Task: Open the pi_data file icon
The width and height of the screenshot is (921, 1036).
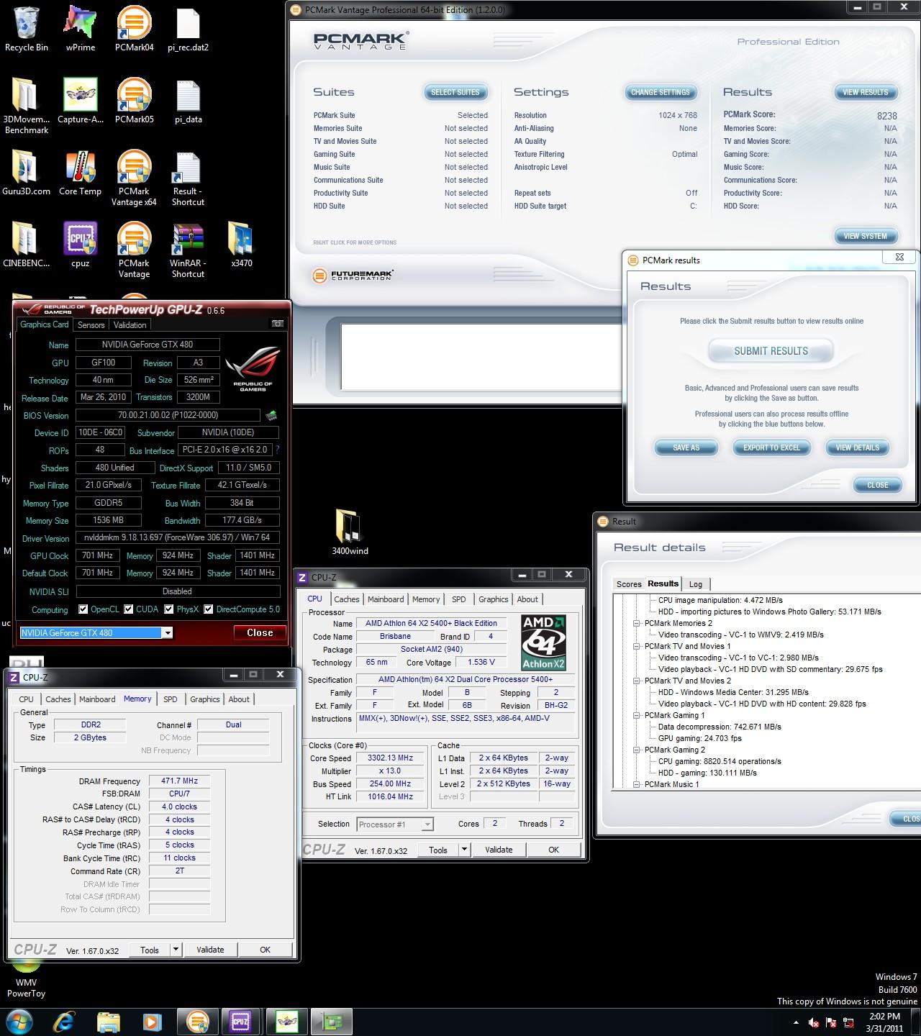Action: tap(188, 101)
